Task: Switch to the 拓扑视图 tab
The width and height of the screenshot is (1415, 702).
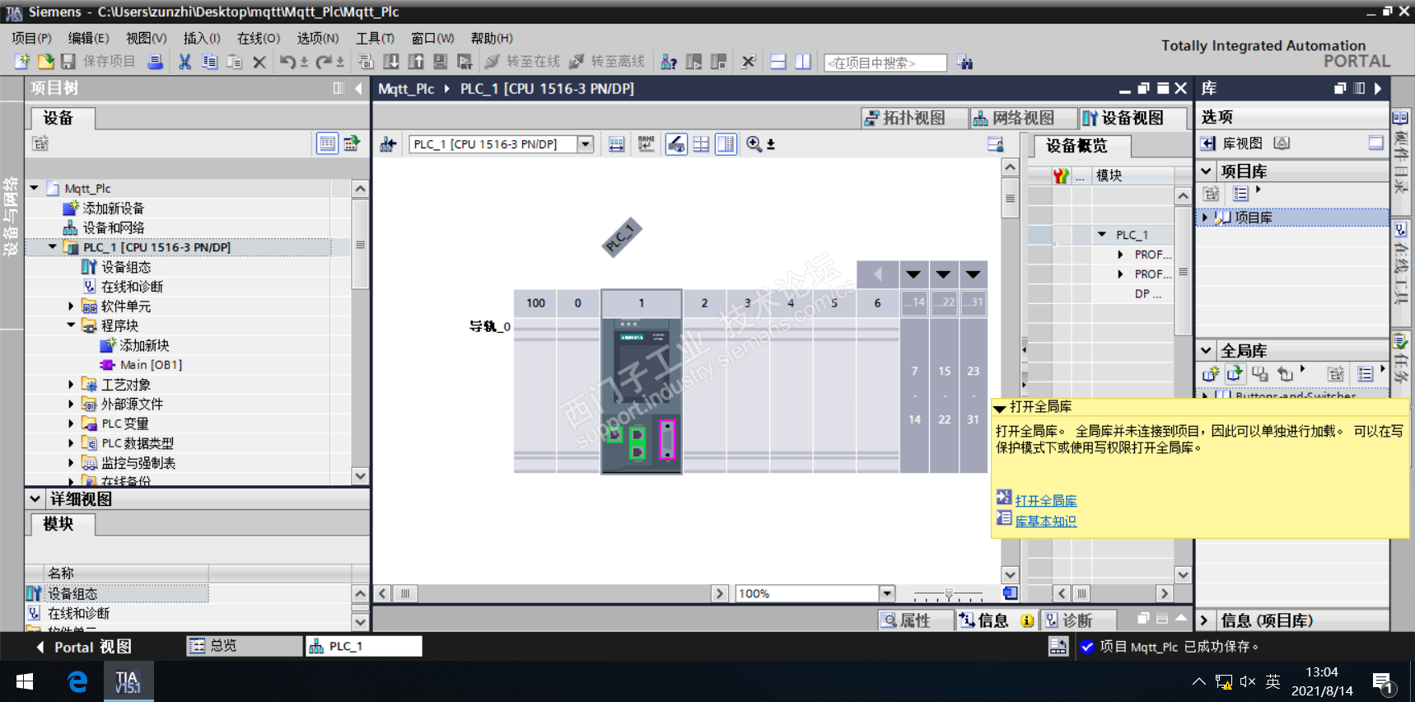Action: point(914,118)
